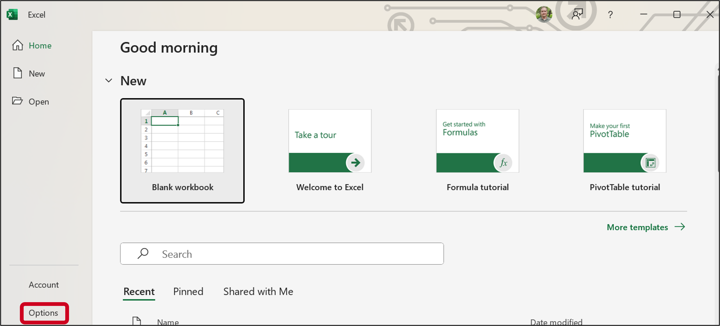Switch to the Shared with Me tab
The width and height of the screenshot is (720, 326).
(258, 291)
